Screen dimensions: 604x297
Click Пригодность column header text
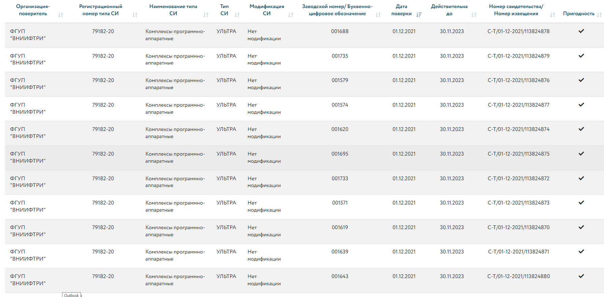click(x=578, y=13)
